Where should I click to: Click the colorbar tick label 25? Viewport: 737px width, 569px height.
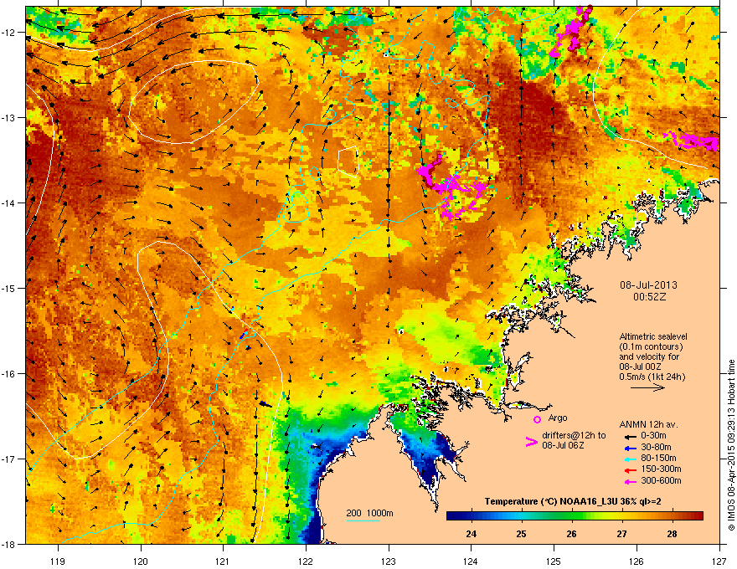(x=521, y=534)
